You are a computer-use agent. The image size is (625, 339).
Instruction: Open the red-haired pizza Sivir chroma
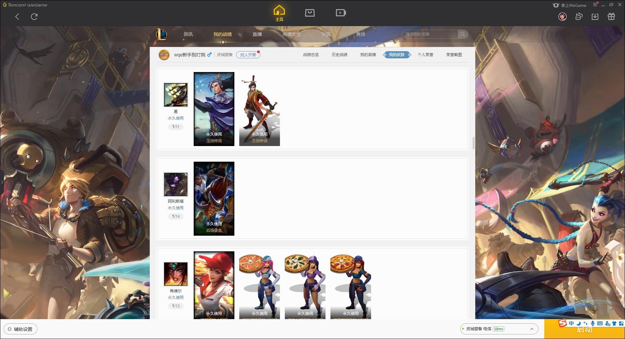[351, 285]
